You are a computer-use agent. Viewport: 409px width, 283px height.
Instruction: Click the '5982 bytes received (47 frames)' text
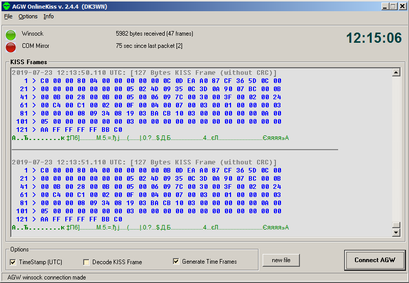click(155, 34)
